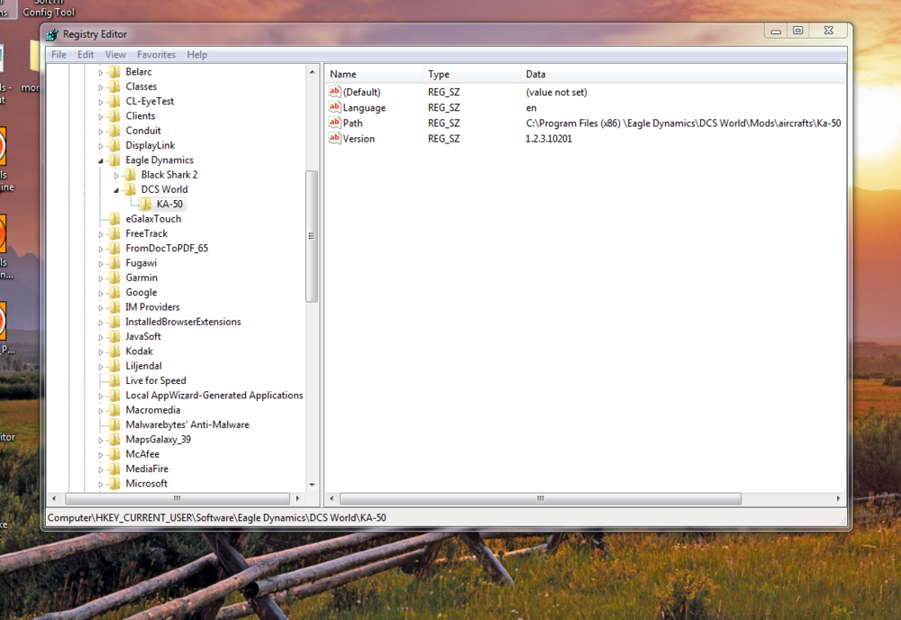Expand the Belarc key
Viewport: 901px width, 620px height.
[x=101, y=72]
